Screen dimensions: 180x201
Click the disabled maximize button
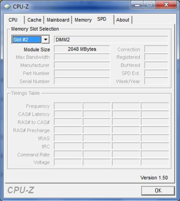[x=149, y=5]
